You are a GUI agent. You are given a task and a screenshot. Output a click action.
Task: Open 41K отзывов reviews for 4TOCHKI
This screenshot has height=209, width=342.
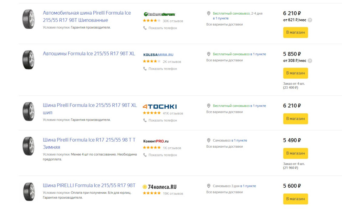173,113
